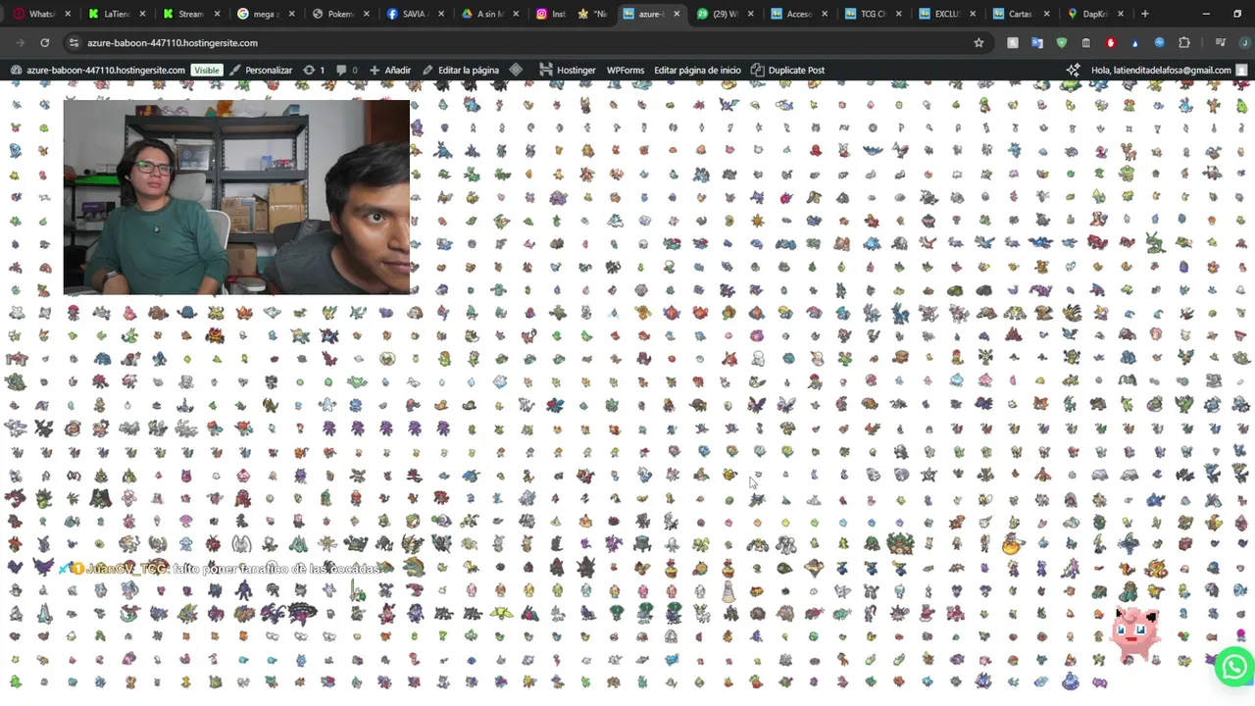The image size is (1255, 706).
Task: Reload the current page
Action: [44, 43]
